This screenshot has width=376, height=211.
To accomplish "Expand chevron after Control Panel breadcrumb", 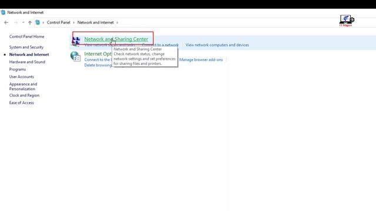I will [x=73, y=22].
